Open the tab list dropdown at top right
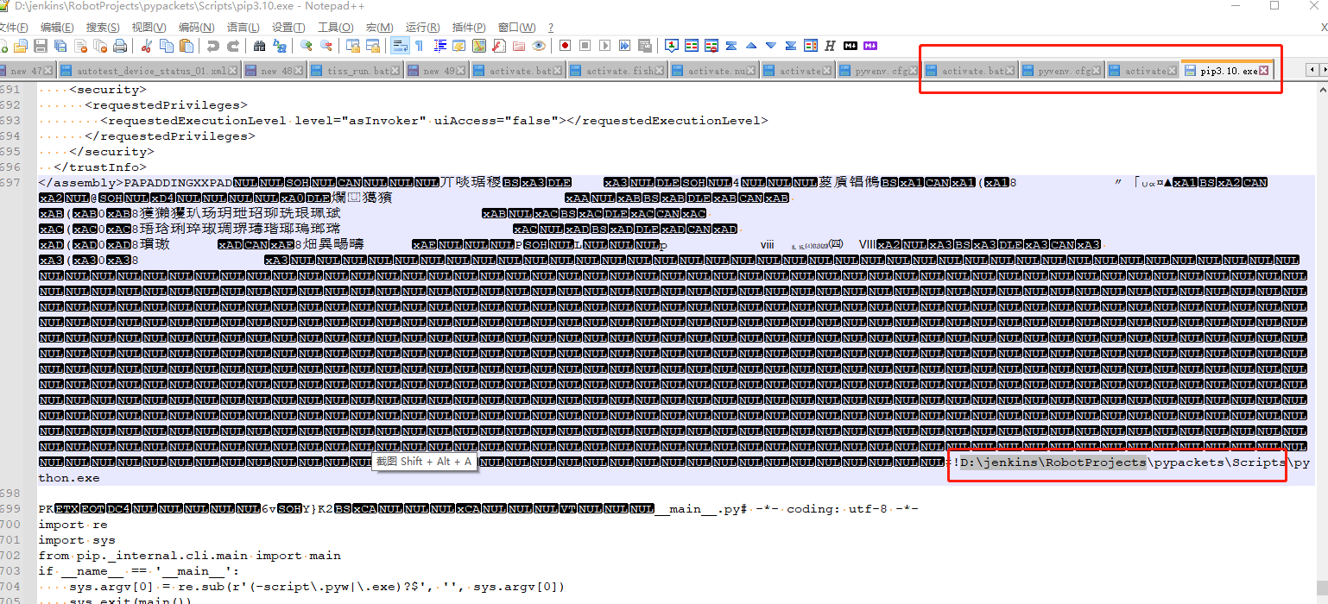Screen dimensions: 1328x604 (x=1324, y=69)
